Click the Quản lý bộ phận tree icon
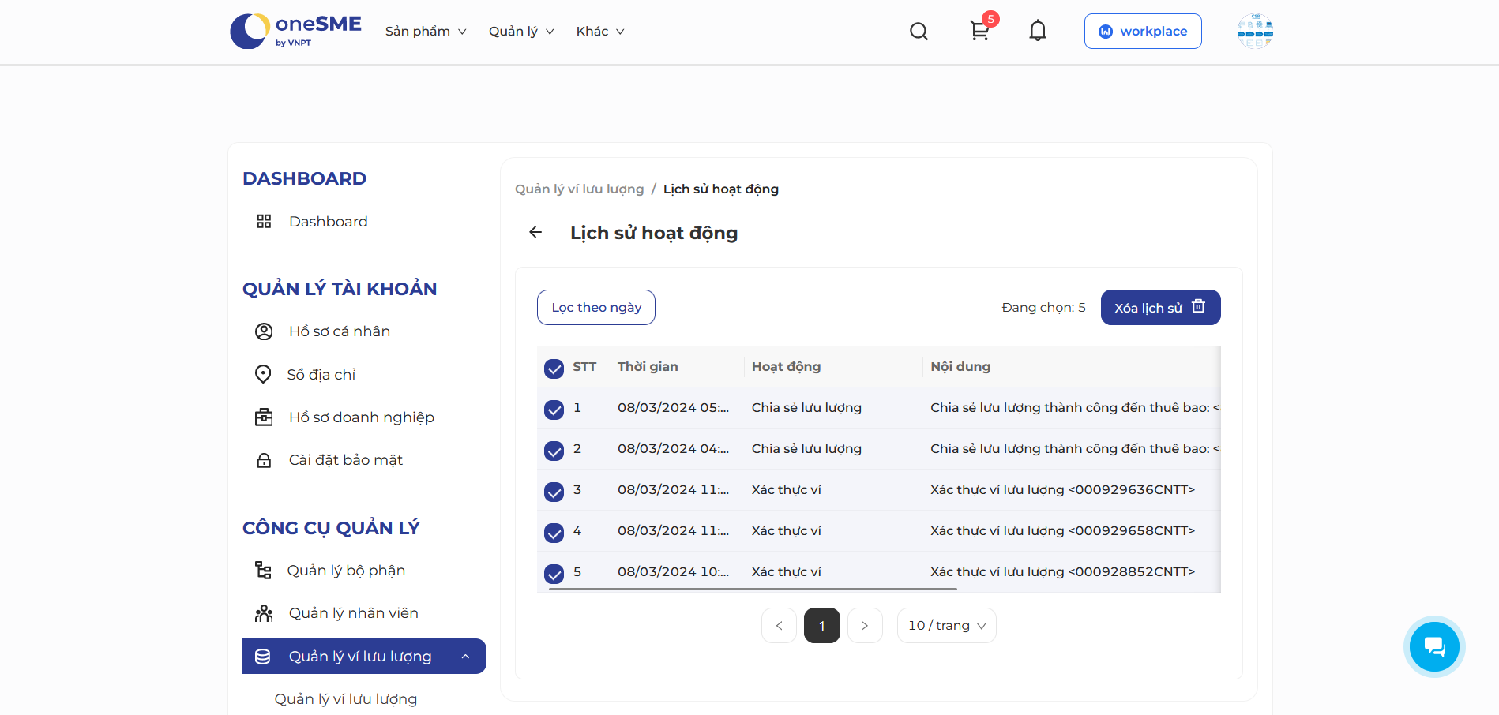The width and height of the screenshot is (1499, 715). tap(263, 570)
